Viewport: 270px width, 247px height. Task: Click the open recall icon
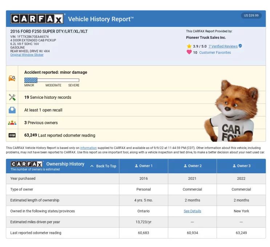coord(12,110)
